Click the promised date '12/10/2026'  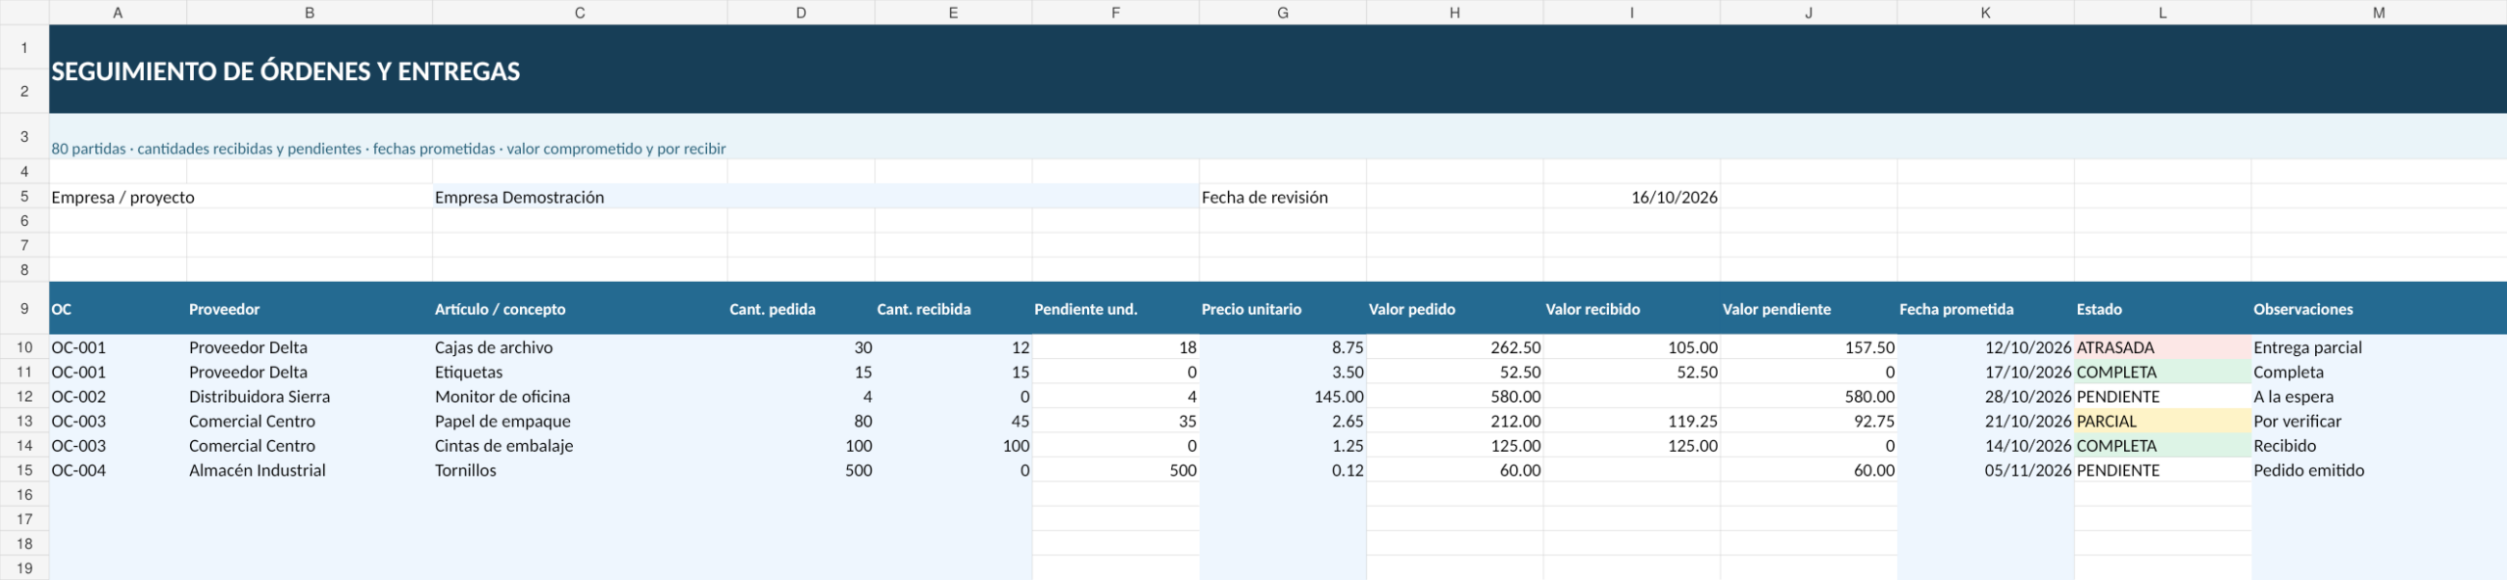pos(1985,347)
